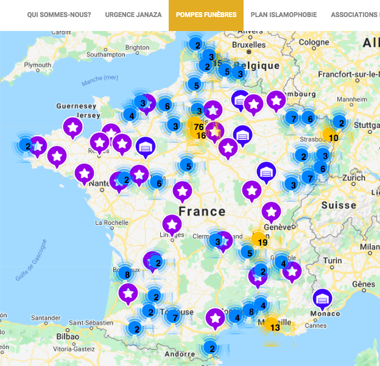Click the blue cluster 3 near Clermont-Ferrand

coord(216,240)
